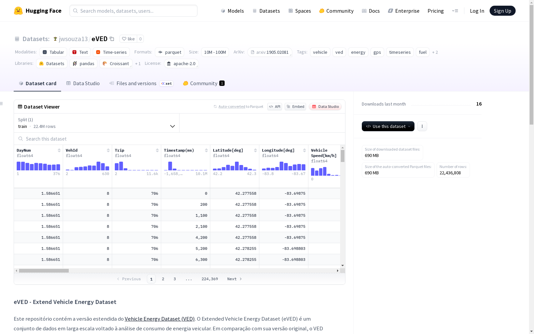Open Spaces in the top navigation
Screen dimensions: 534x334
[300, 11]
